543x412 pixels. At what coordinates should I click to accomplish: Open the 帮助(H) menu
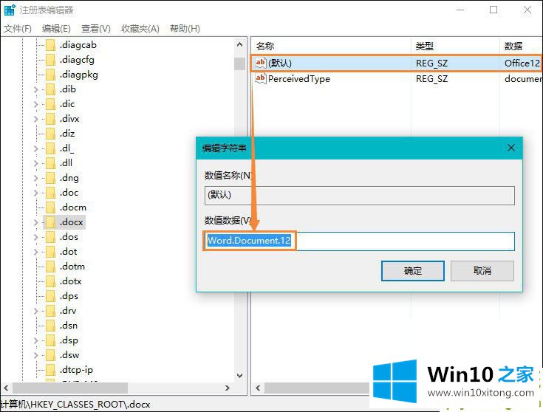tap(185, 28)
